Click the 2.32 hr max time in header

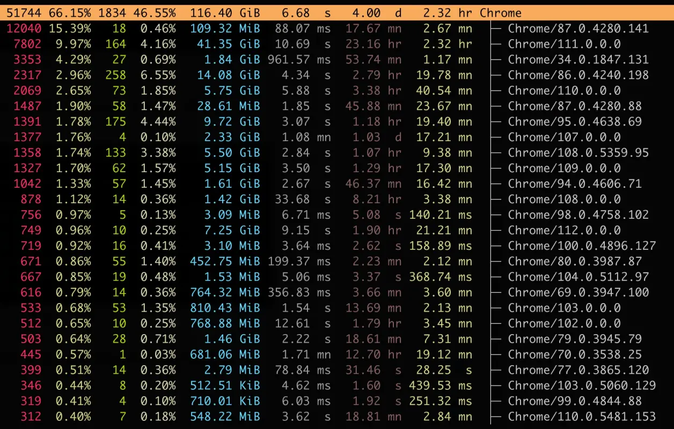pos(448,13)
